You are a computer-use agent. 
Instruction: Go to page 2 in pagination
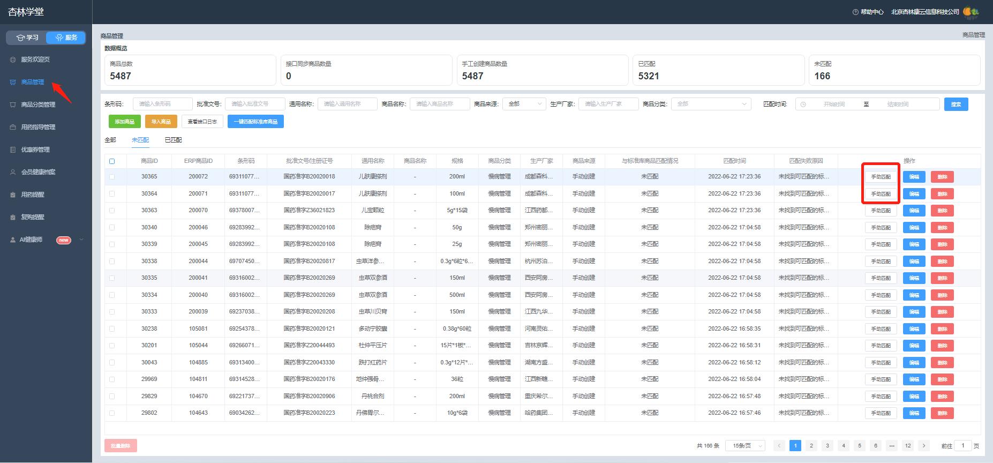(x=811, y=446)
